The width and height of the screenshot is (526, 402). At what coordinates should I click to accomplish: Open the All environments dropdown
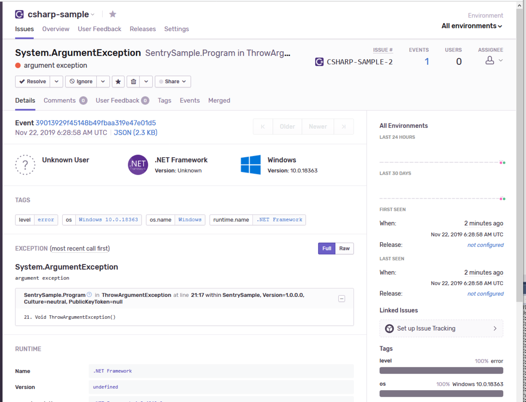(x=472, y=26)
